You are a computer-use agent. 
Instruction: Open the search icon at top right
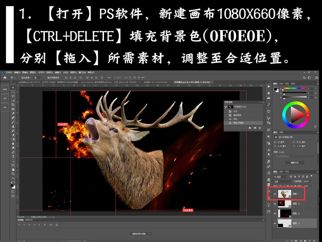[x=304, y=77]
